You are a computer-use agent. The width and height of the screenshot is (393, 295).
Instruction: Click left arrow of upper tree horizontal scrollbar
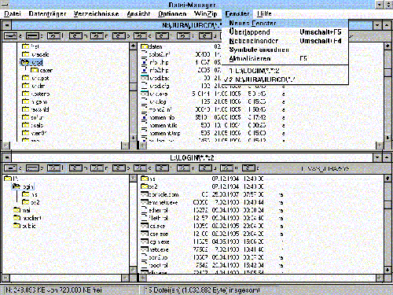pos(6,146)
